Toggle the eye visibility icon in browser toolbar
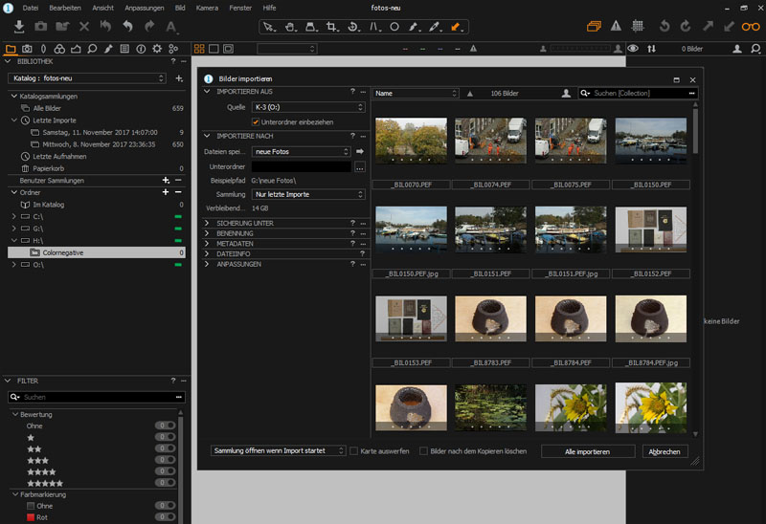Image resolution: width=766 pixels, height=524 pixels. coord(633,49)
